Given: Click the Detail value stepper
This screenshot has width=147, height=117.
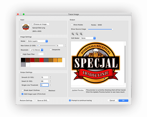Looking at the screenshot, I should click(x=50, y=81).
